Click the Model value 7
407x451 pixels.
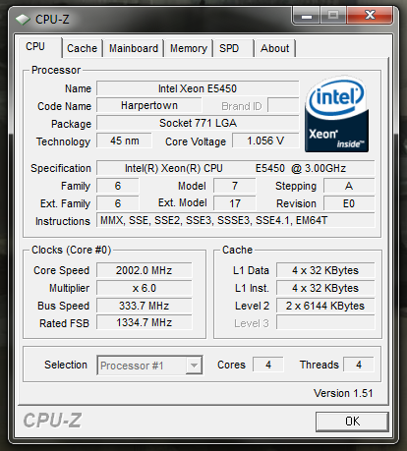(235, 186)
